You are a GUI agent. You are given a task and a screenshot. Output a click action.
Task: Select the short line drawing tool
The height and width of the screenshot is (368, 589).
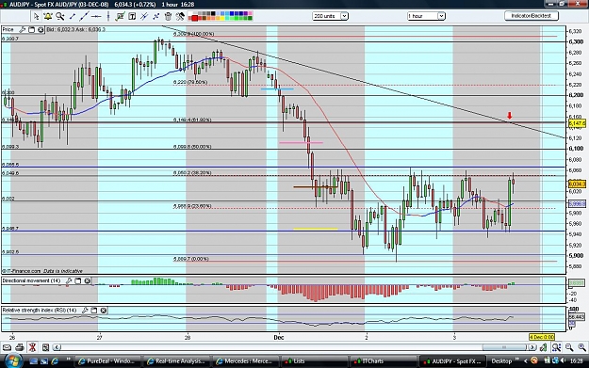[73, 16]
